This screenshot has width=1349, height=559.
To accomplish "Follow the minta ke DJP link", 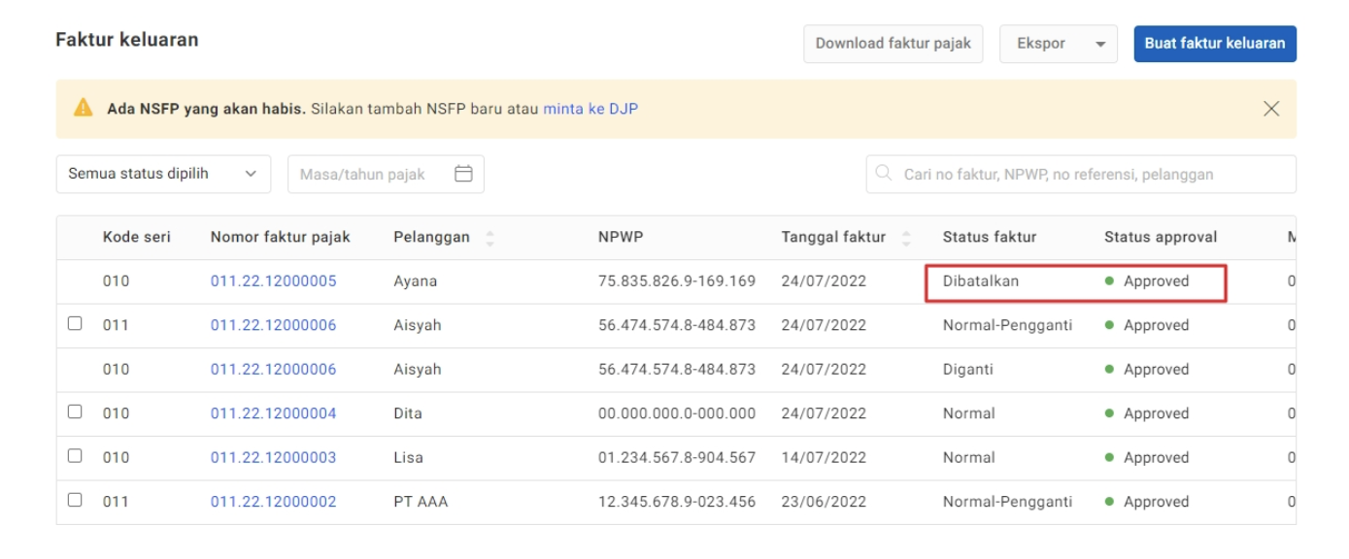I will click(590, 109).
